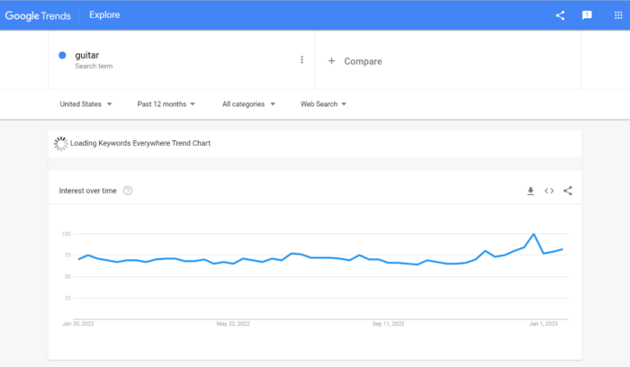Viewport: 630px width, 367px height.
Task: Get embed code for the chart
Action: coord(549,191)
